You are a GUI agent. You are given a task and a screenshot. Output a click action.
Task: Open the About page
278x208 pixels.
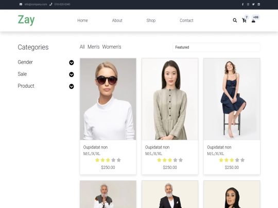click(x=117, y=21)
